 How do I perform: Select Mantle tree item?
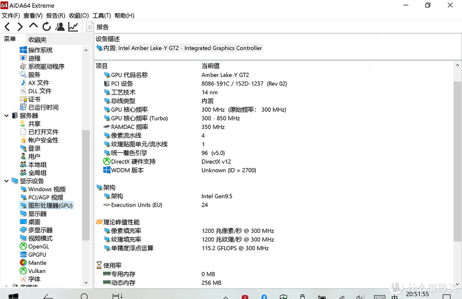[x=33, y=263]
